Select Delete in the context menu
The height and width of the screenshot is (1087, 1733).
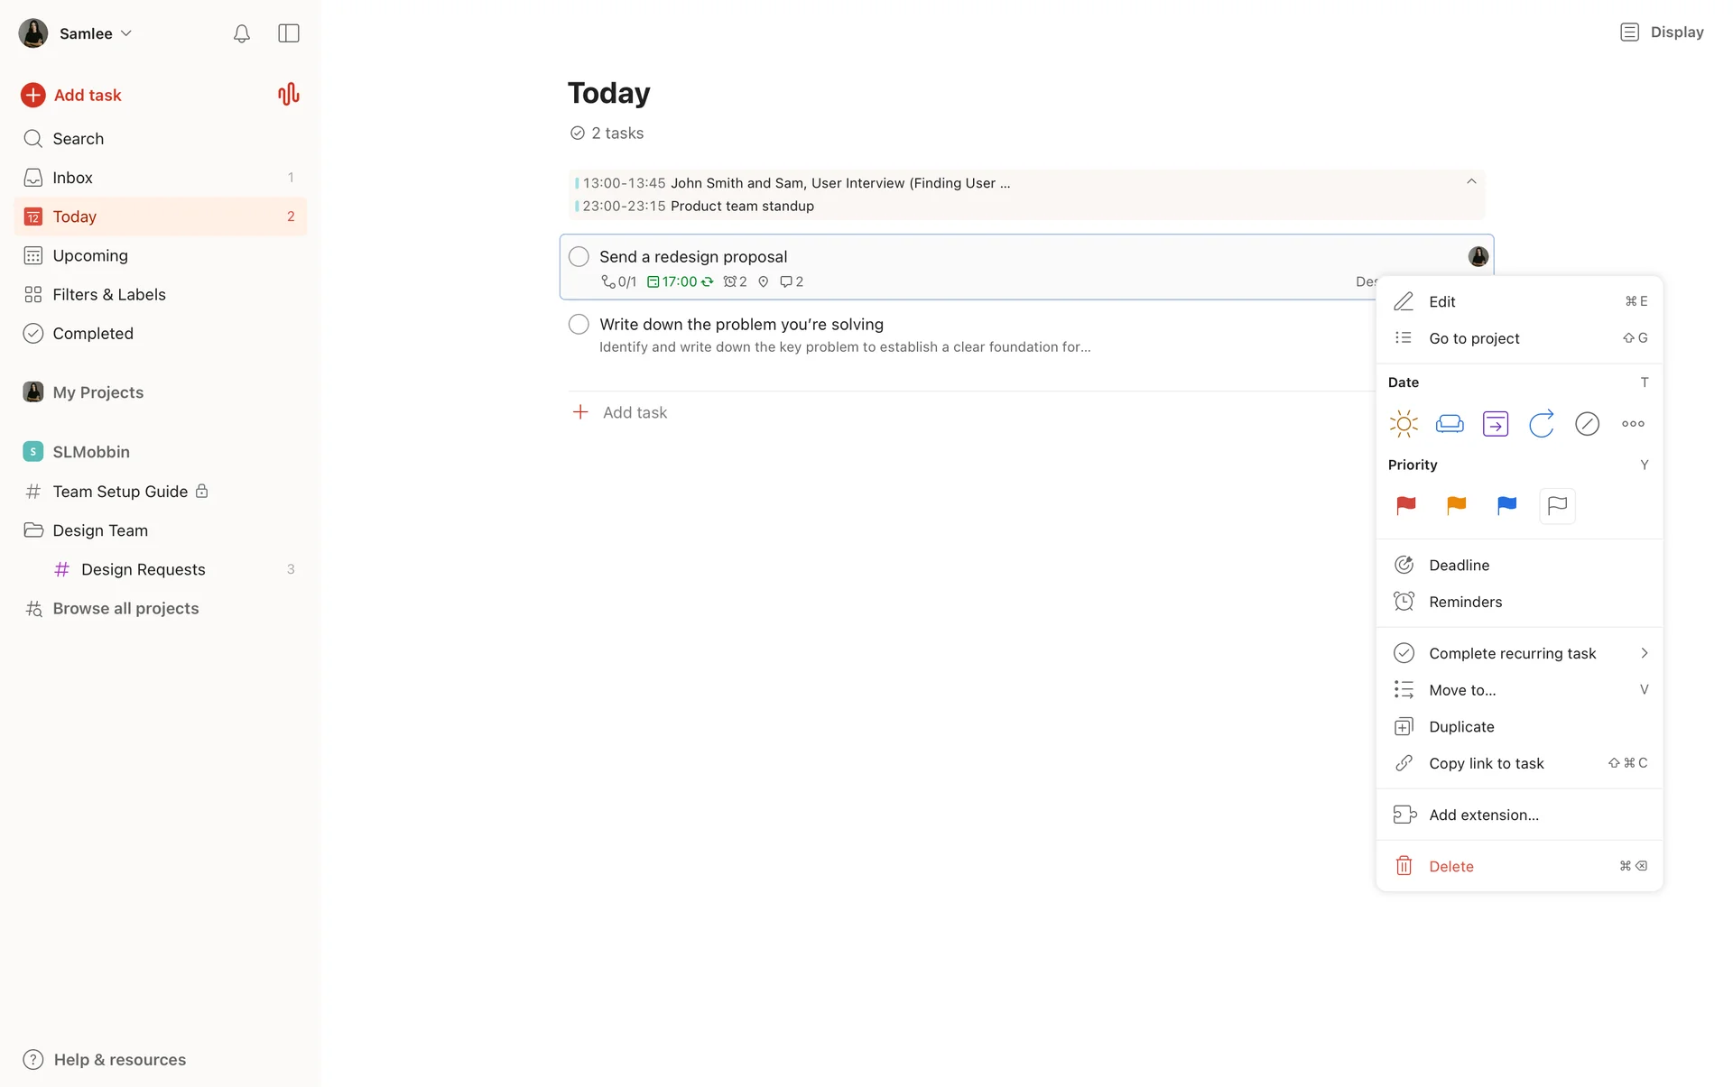pos(1451,867)
